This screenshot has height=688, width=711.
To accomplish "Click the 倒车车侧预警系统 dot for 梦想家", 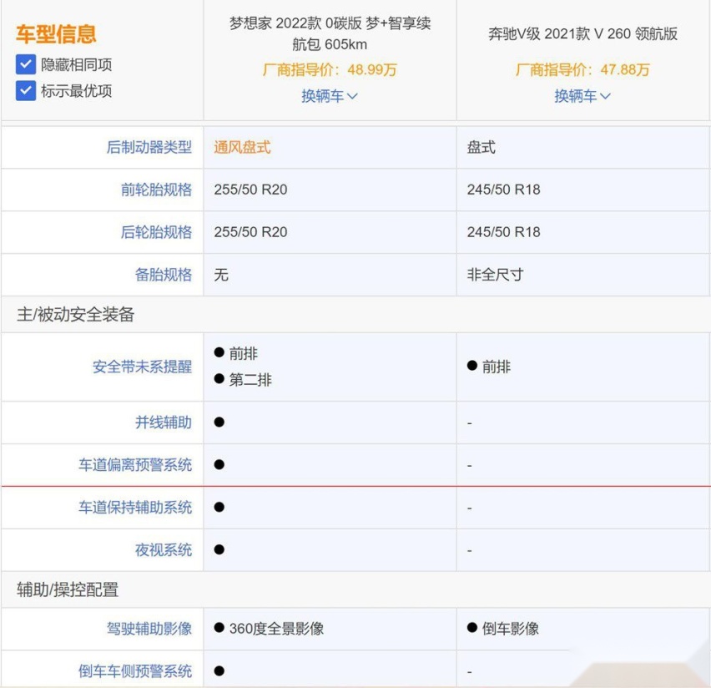I will click(219, 670).
